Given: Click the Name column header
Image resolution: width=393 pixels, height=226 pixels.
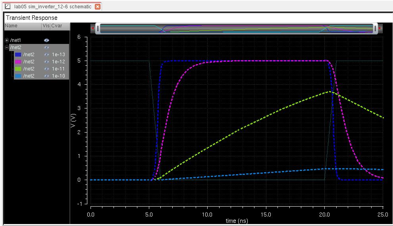Looking at the screenshot, I should [x=11, y=26].
